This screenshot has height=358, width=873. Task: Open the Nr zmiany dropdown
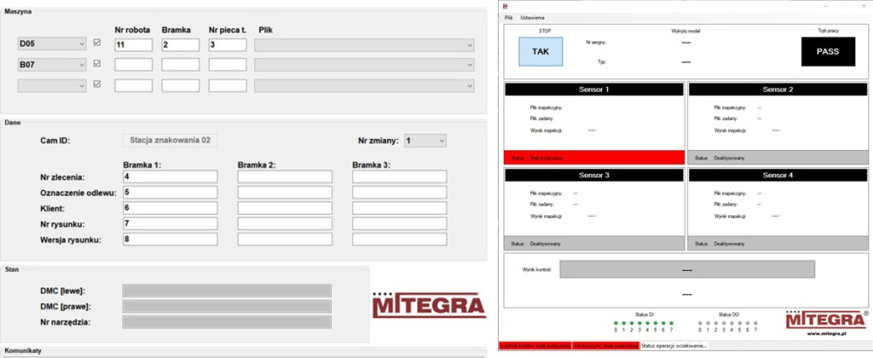(425, 141)
